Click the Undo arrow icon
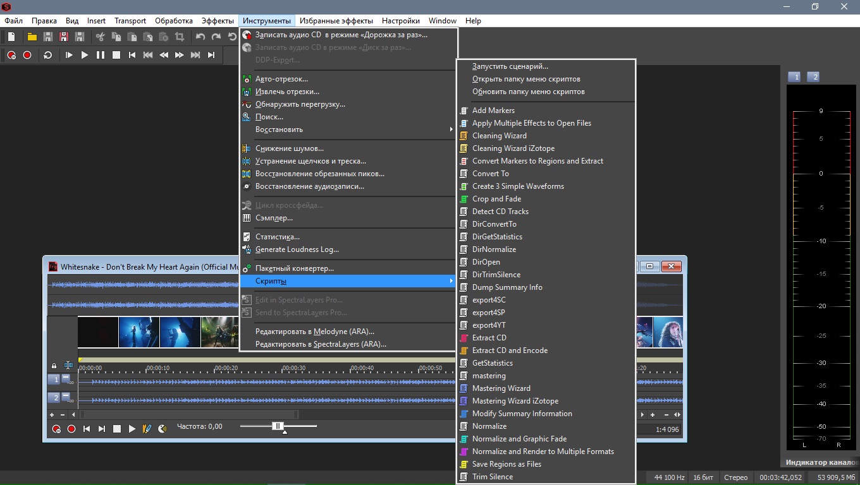The height and width of the screenshot is (485, 860). pos(200,37)
